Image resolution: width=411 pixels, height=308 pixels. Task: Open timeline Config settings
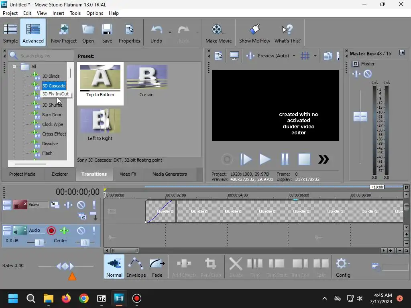(343, 267)
